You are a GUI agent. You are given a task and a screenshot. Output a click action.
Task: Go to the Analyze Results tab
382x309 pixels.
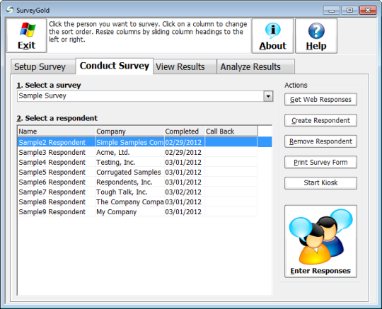pyautogui.click(x=255, y=66)
